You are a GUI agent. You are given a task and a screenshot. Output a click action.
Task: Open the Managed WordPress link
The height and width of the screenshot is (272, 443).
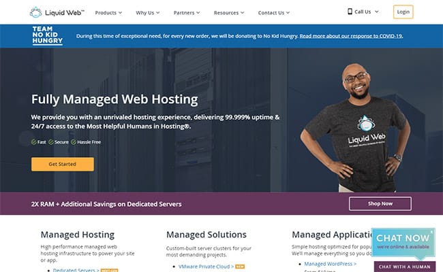(x=330, y=263)
